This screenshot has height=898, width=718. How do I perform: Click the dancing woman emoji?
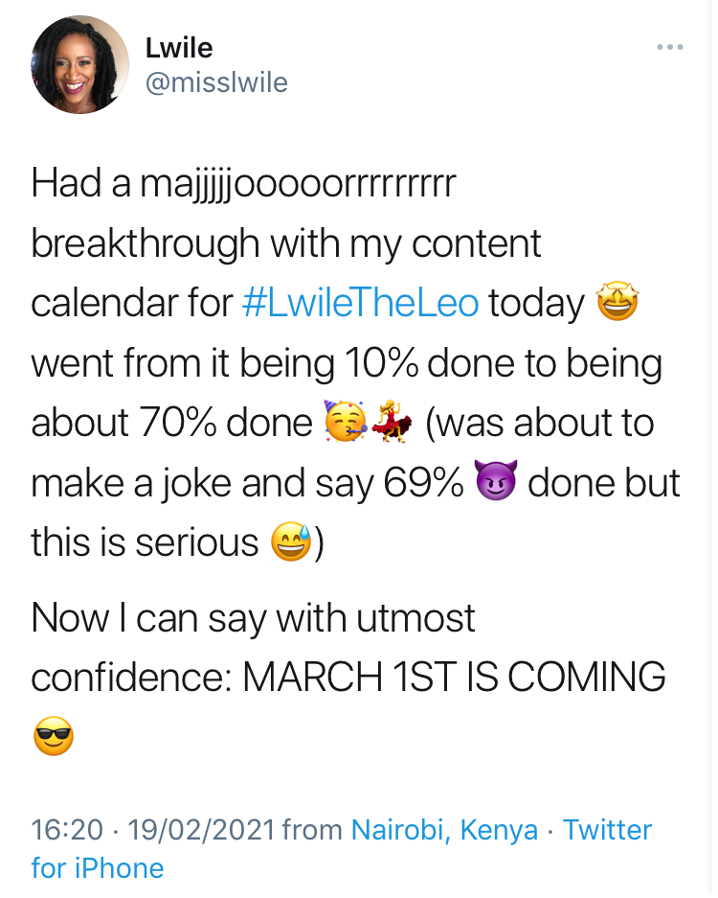pyautogui.click(x=393, y=424)
